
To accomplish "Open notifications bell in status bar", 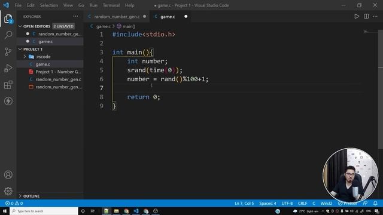I will (375, 203).
